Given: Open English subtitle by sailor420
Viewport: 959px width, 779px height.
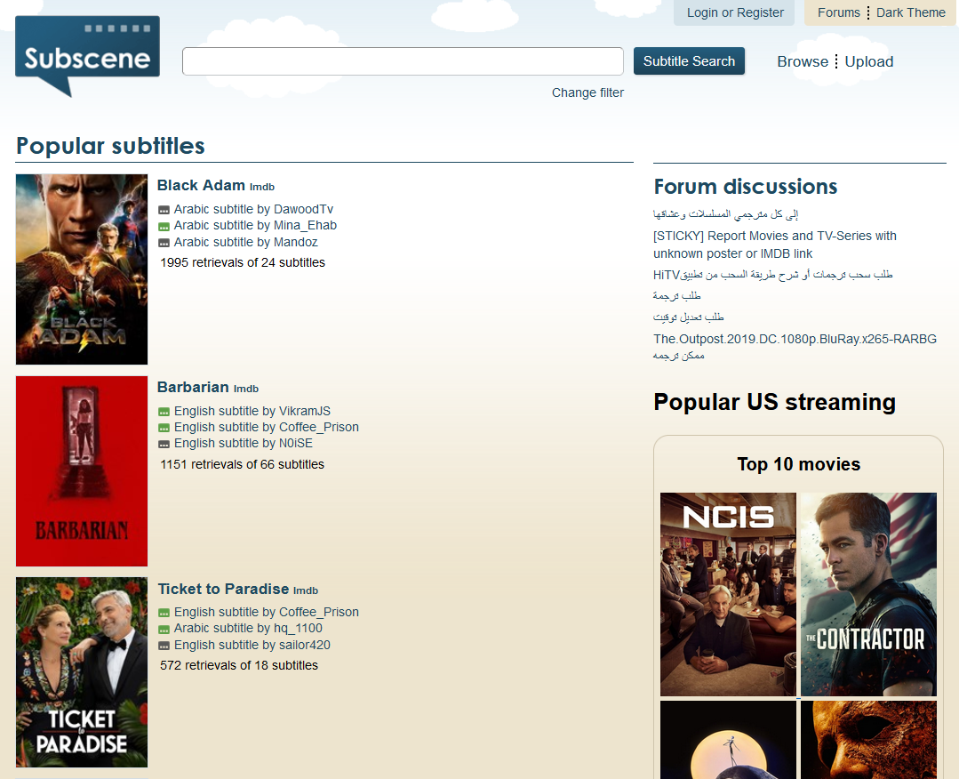Looking at the screenshot, I should coord(252,646).
